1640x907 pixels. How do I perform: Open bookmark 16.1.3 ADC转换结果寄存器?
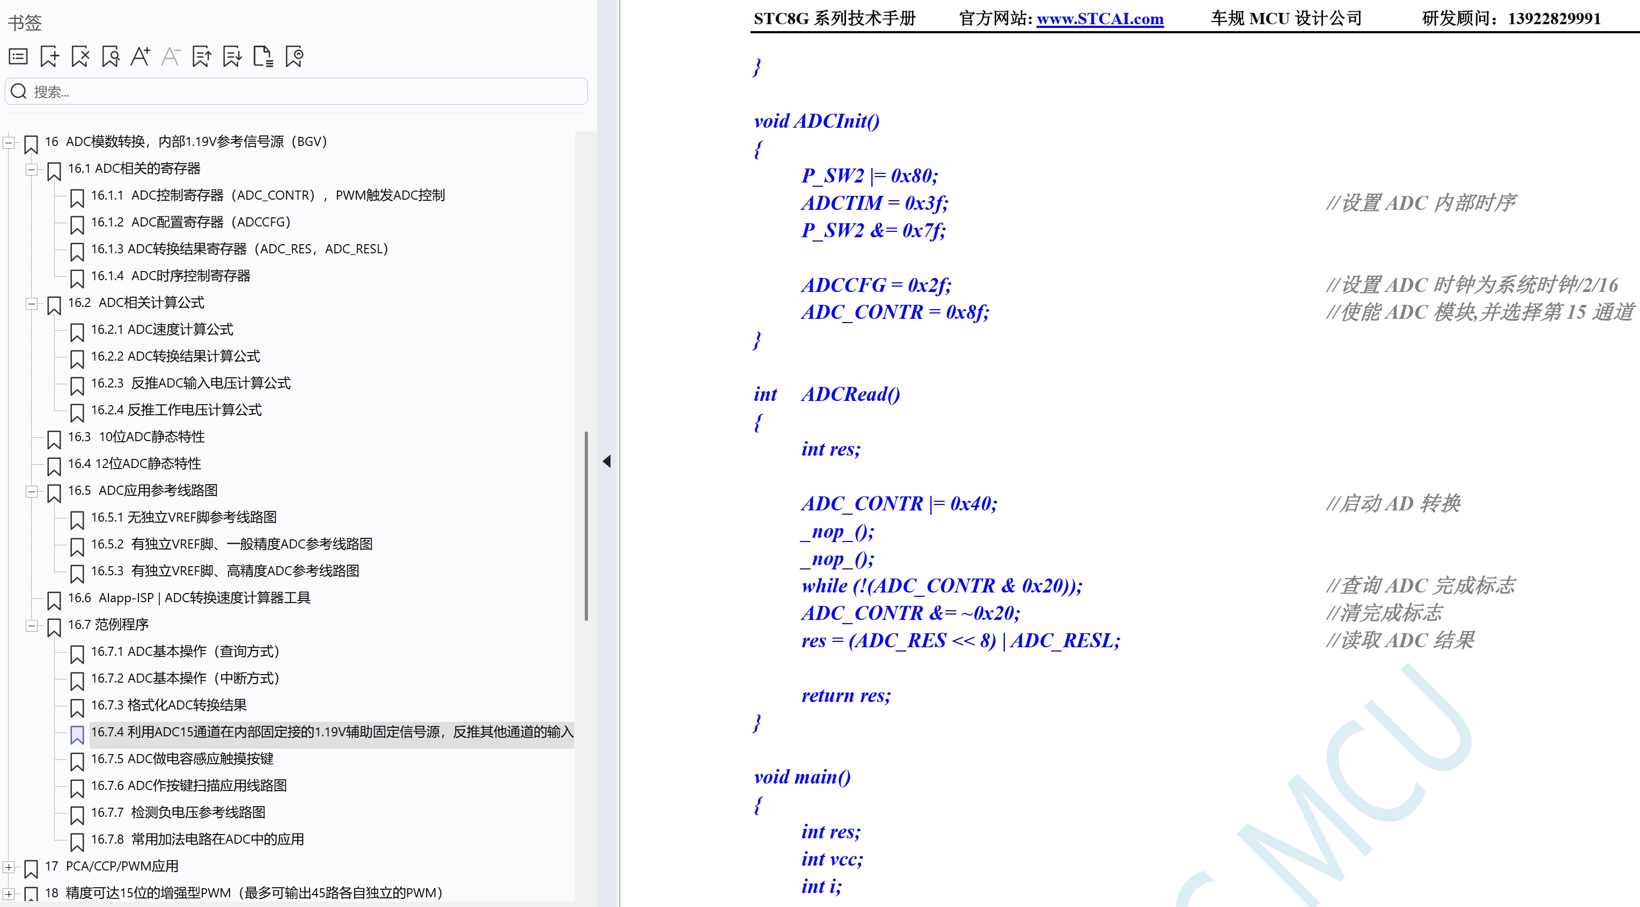tap(239, 249)
